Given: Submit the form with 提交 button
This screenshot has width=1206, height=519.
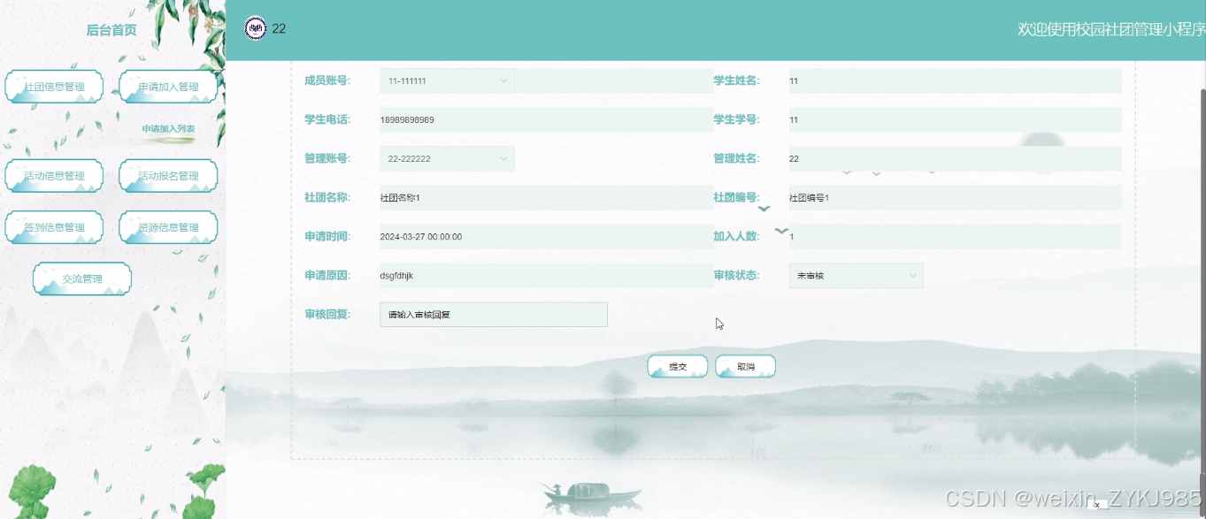Looking at the screenshot, I should coord(678,366).
